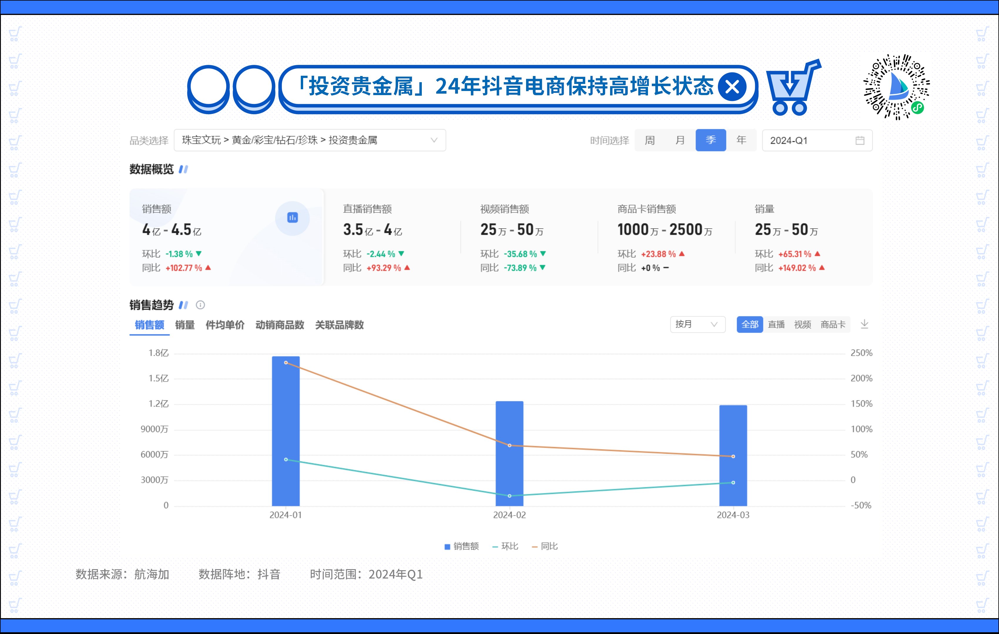Viewport: 999px width, 634px height.
Task: Click the download icon beside 商品卡
Action: 864,324
